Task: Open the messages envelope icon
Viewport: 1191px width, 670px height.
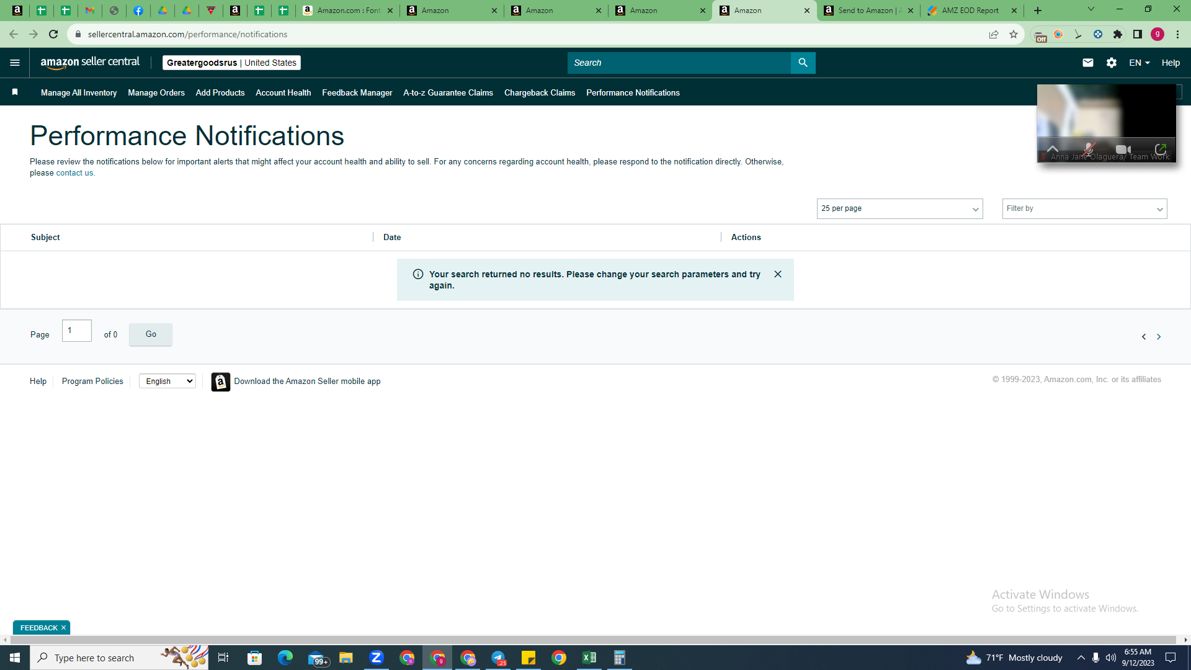Action: point(1087,63)
